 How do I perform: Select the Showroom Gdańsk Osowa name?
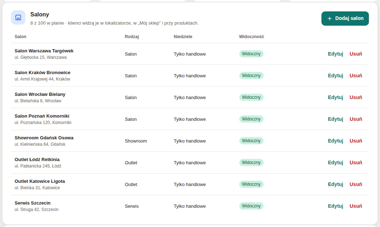tap(44, 138)
